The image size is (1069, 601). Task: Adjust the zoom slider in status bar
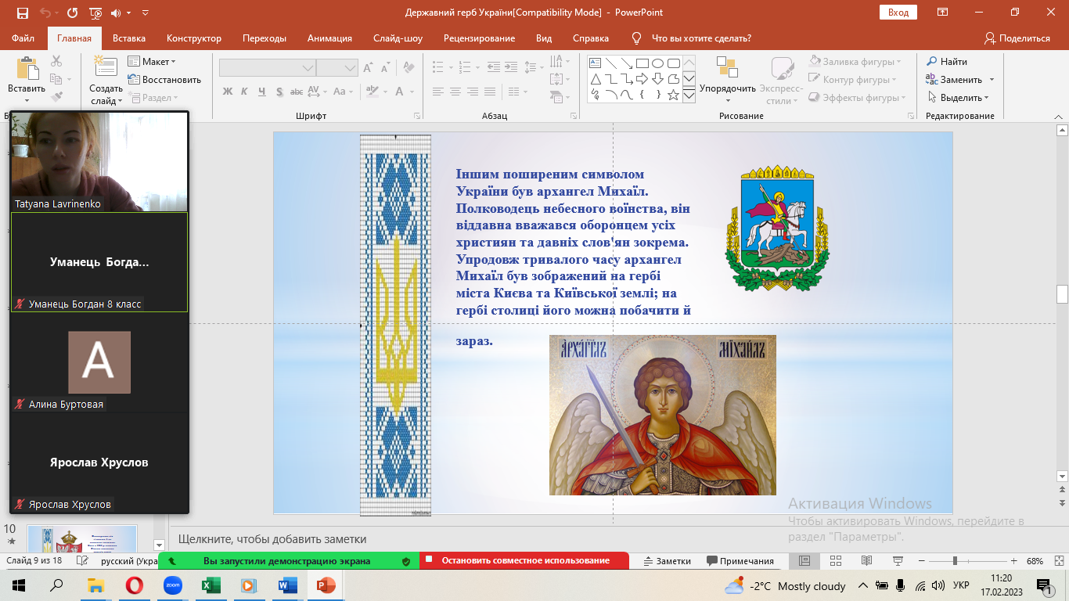click(955, 561)
